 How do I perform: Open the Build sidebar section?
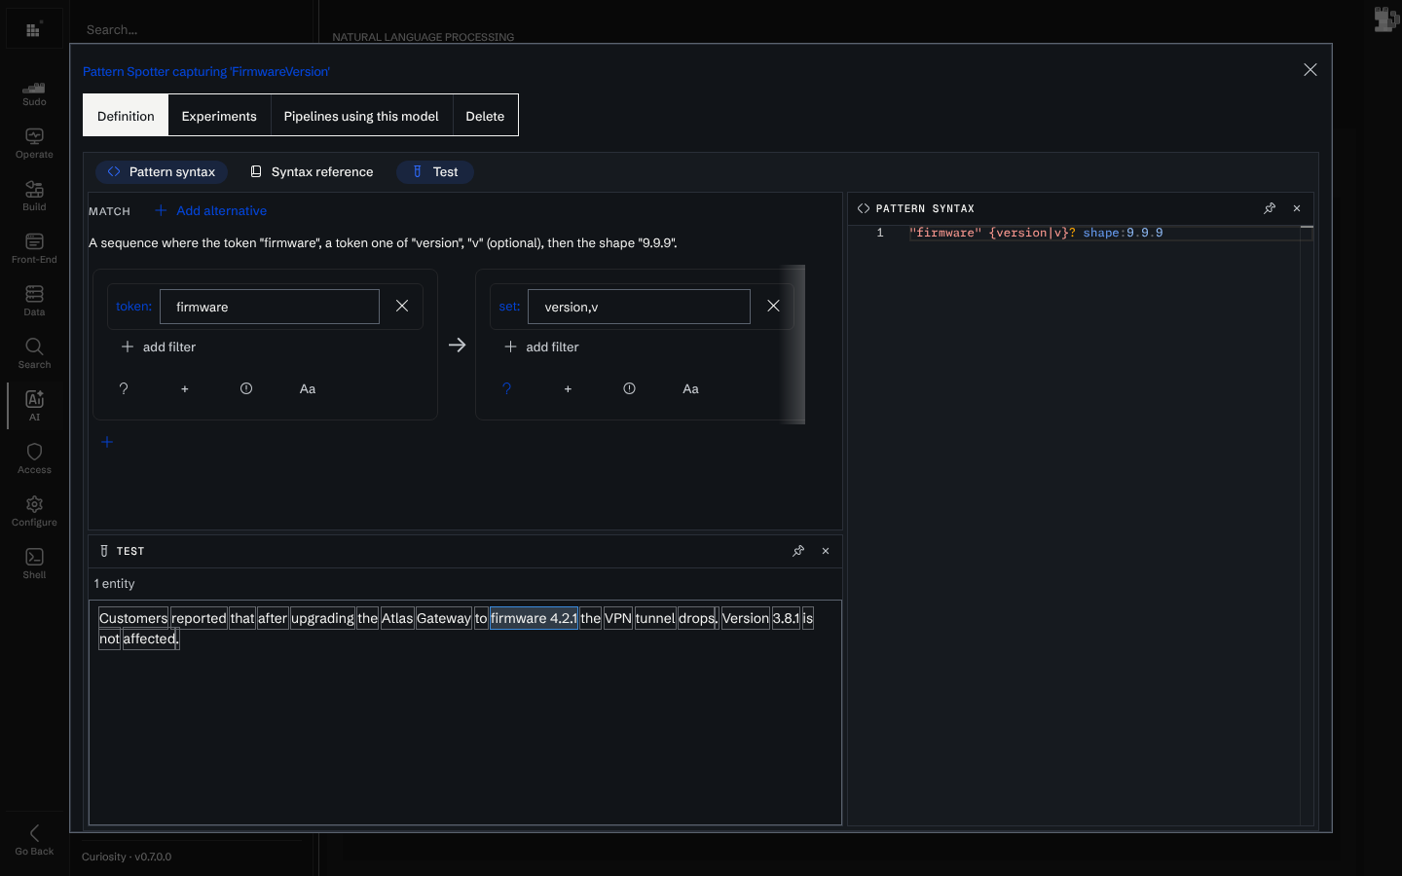pyautogui.click(x=34, y=197)
